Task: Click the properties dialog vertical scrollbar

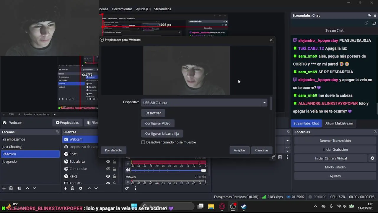Action: click(x=271, y=104)
